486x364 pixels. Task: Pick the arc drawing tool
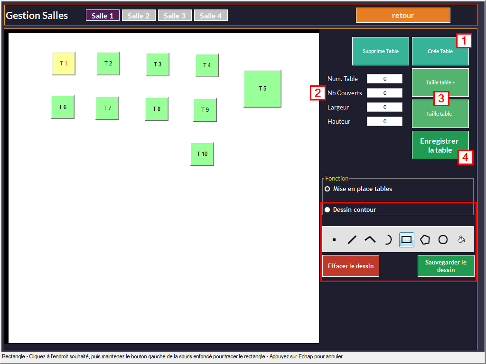(x=388, y=240)
